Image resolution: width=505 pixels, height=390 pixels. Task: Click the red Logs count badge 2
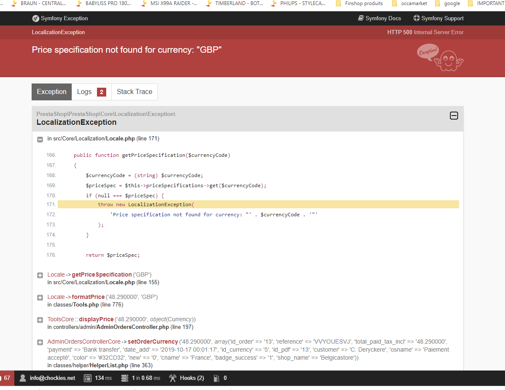(x=102, y=92)
